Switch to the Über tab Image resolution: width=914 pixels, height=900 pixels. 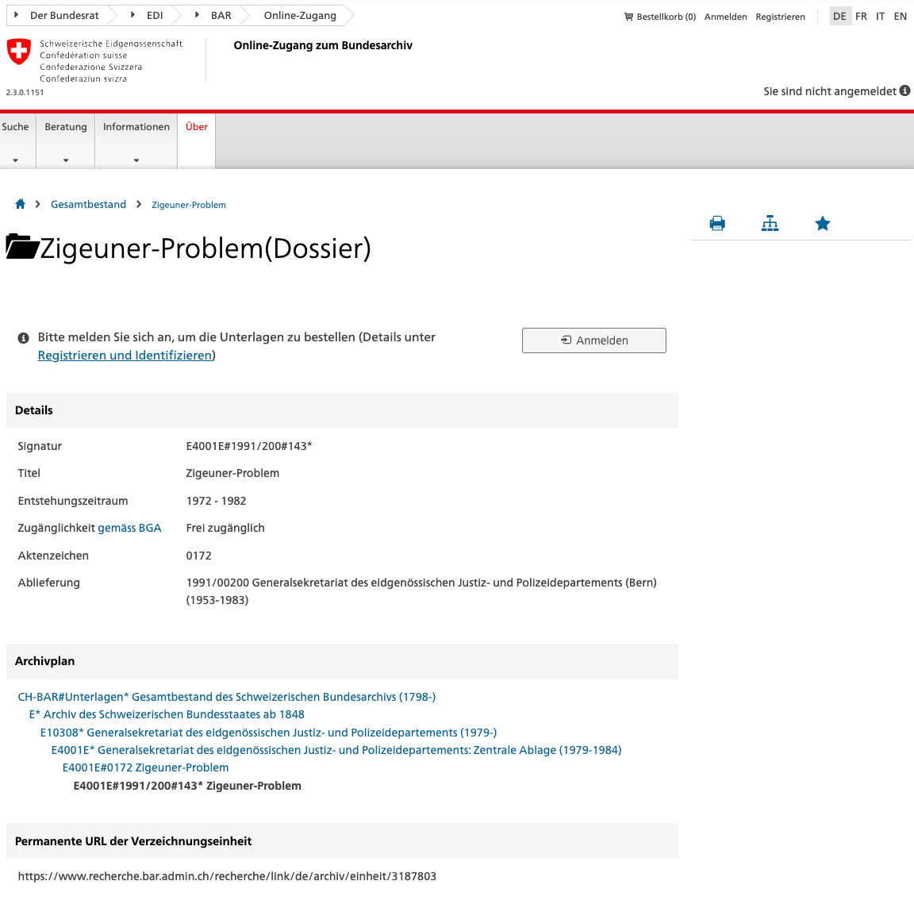click(x=196, y=126)
